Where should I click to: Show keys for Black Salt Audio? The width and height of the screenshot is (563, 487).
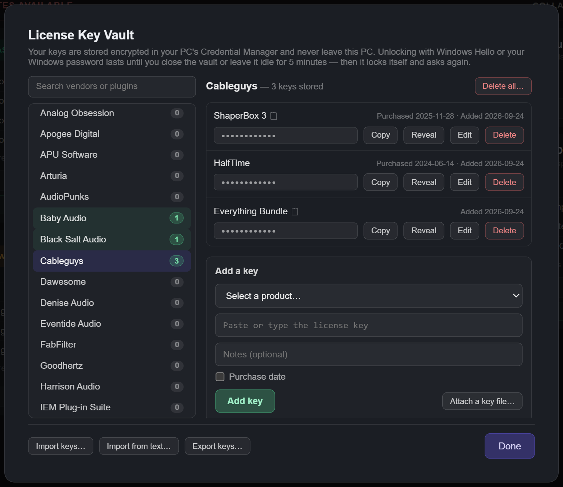(x=112, y=239)
